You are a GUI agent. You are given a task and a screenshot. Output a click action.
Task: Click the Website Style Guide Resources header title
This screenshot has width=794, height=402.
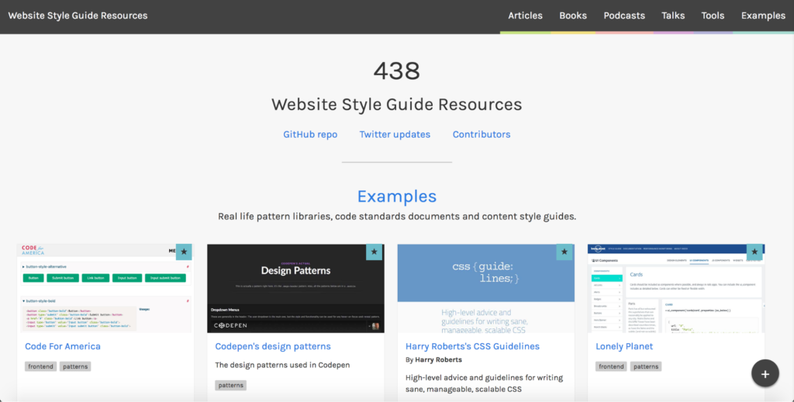pos(78,15)
